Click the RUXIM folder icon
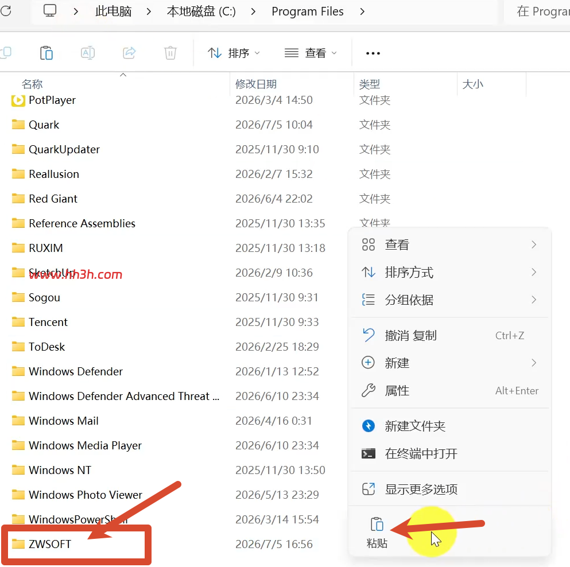 click(18, 248)
